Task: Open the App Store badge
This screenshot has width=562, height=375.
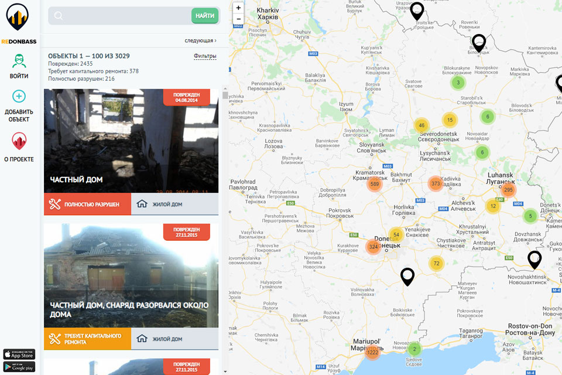Action: coord(19,354)
